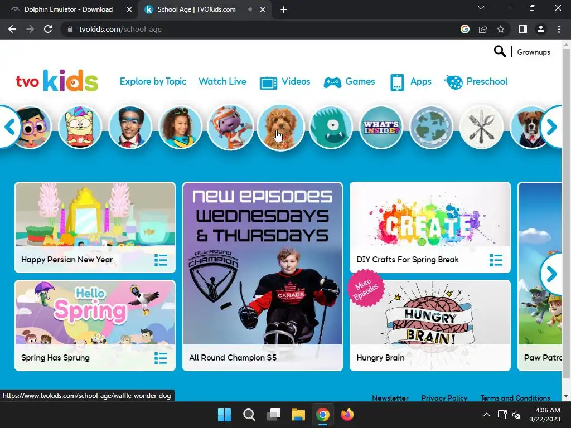Open the Preschool section
The image size is (571, 428).
(x=476, y=82)
